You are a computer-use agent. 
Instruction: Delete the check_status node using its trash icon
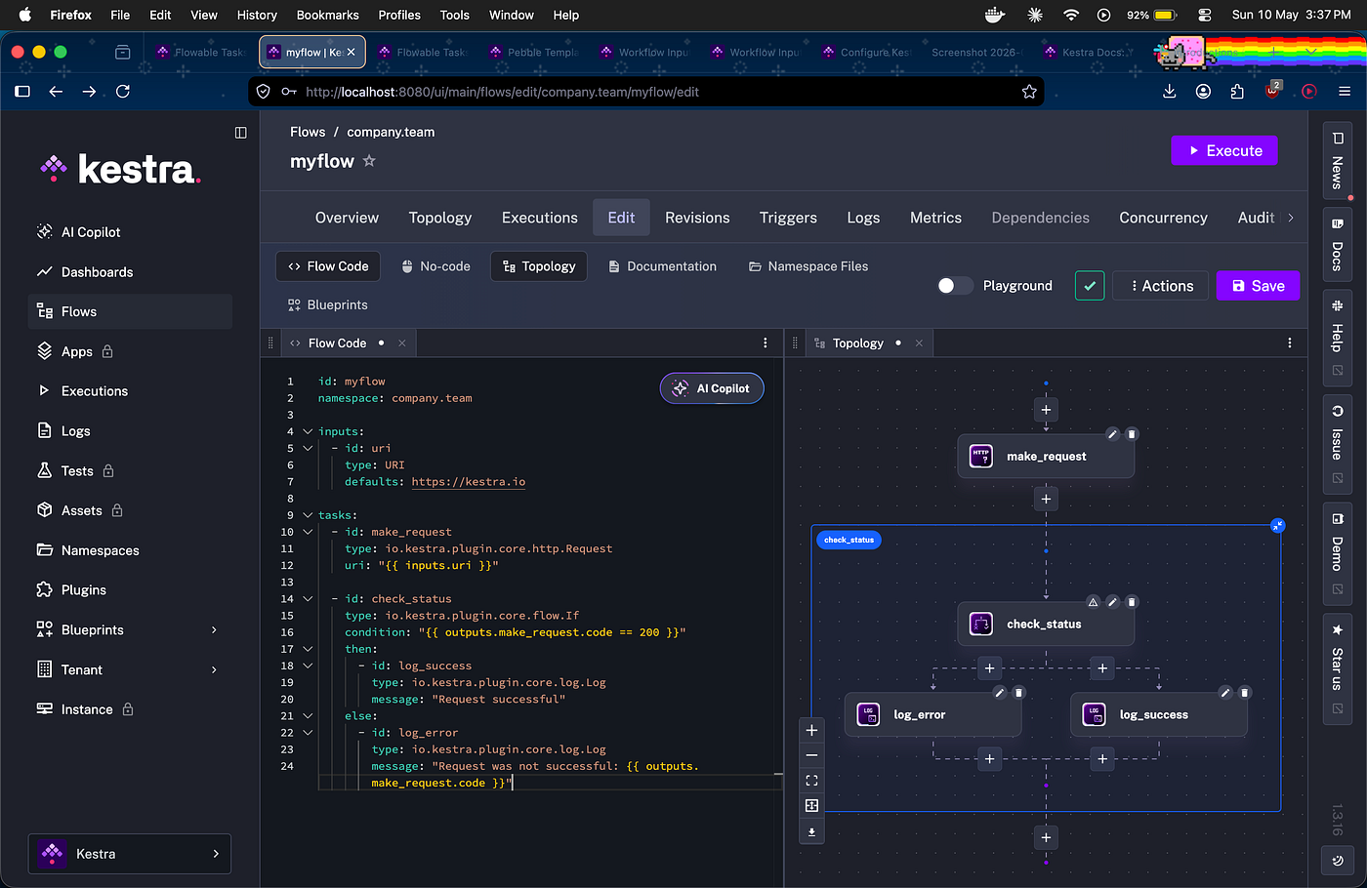(x=1132, y=602)
